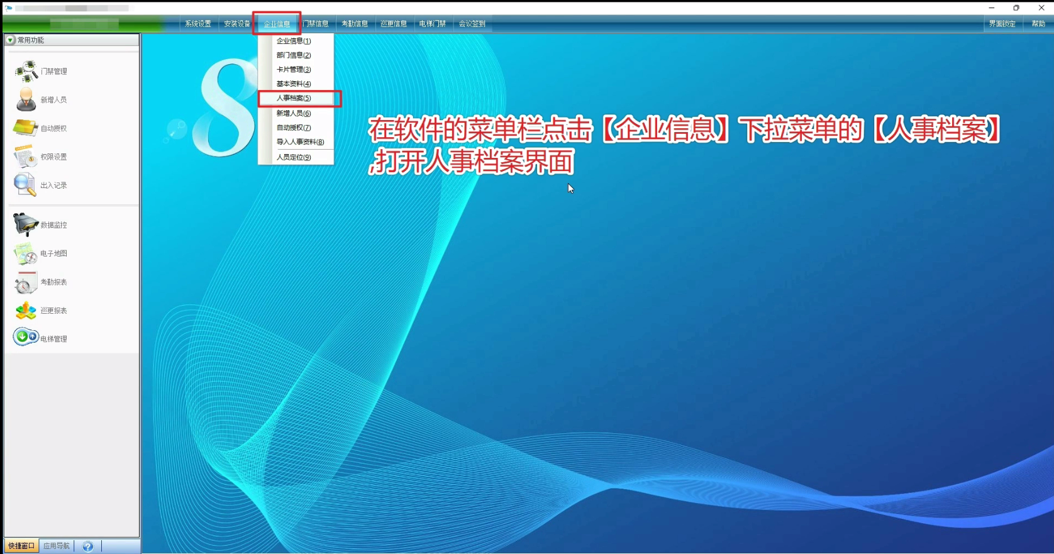Click the 界面锁定 button
The width and height of the screenshot is (1054, 554).
coord(1002,24)
